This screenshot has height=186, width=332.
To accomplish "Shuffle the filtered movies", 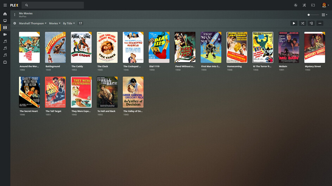I will [x=302, y=24].
